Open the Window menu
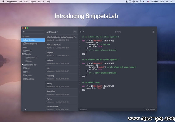 click(41, 1)
